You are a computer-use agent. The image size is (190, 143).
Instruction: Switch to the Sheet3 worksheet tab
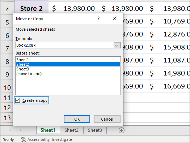point(95,130)
